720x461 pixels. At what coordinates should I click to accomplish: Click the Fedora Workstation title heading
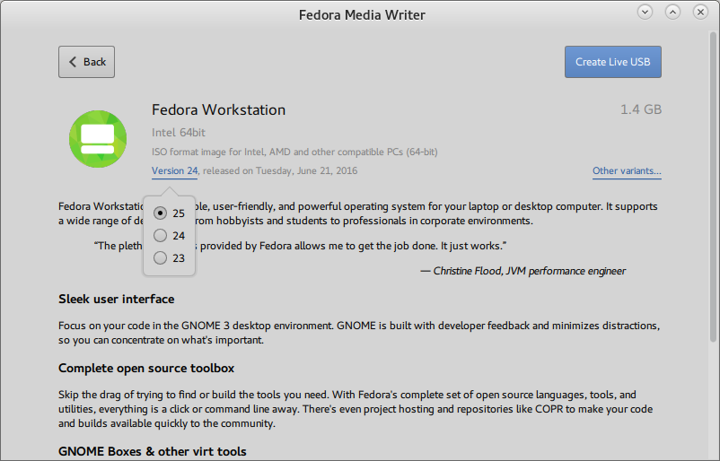click(218, 110)
